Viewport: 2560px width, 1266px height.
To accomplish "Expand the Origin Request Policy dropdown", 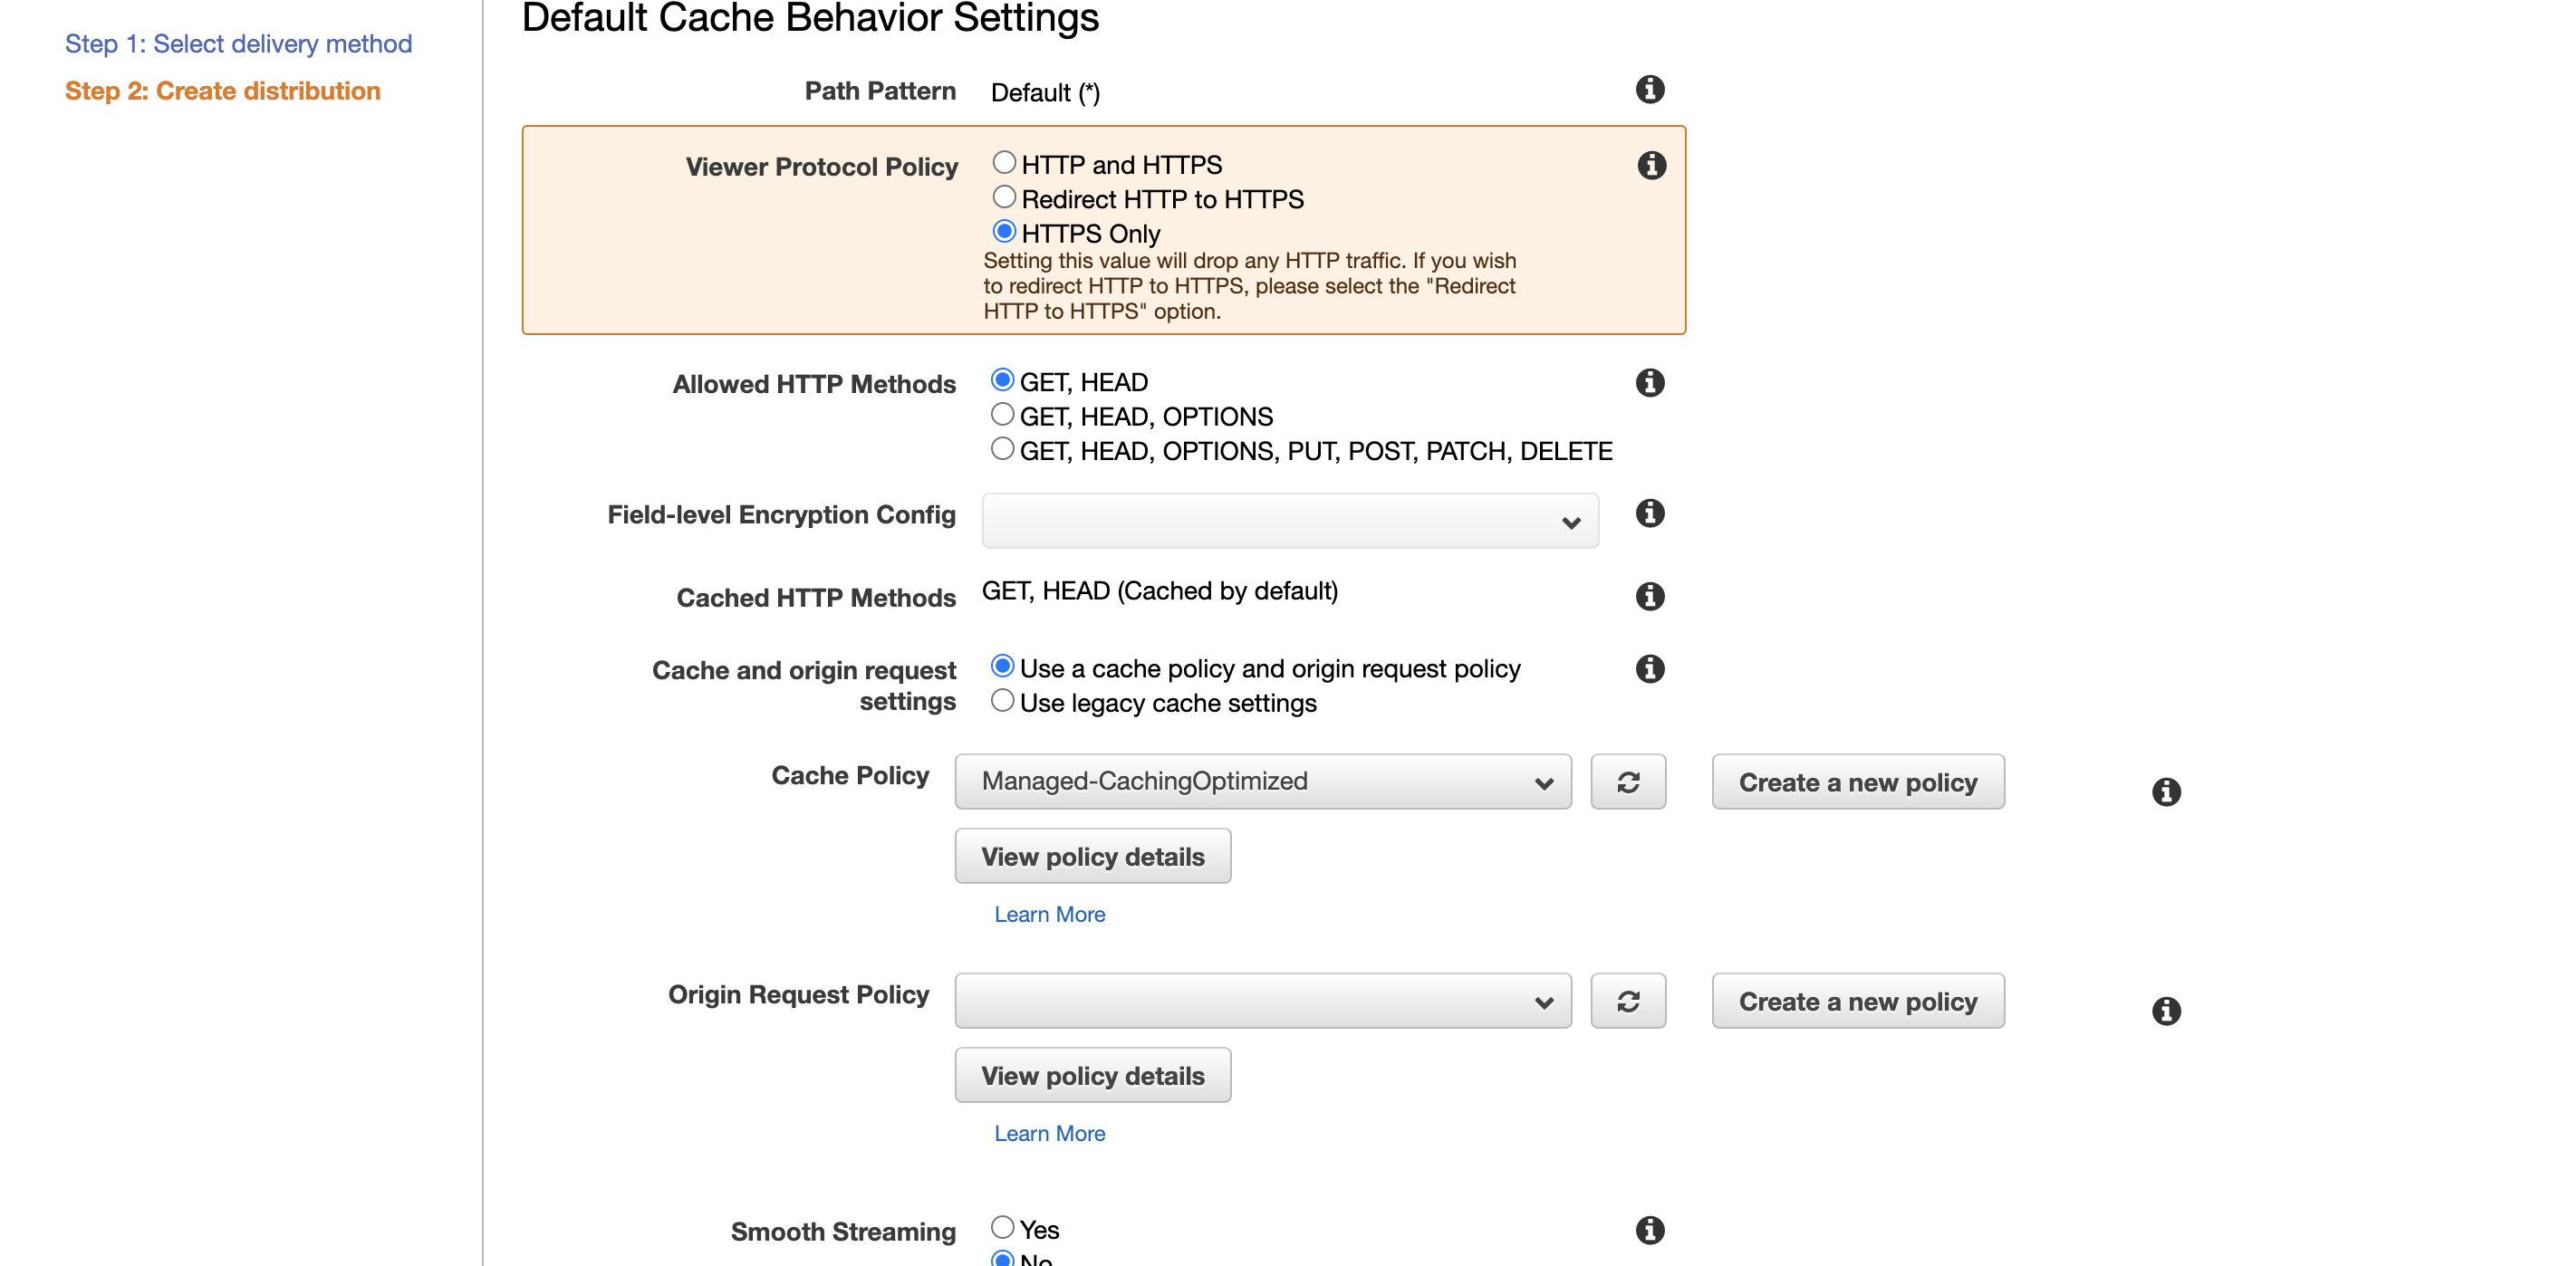I will click(x=1262, y=1001).
